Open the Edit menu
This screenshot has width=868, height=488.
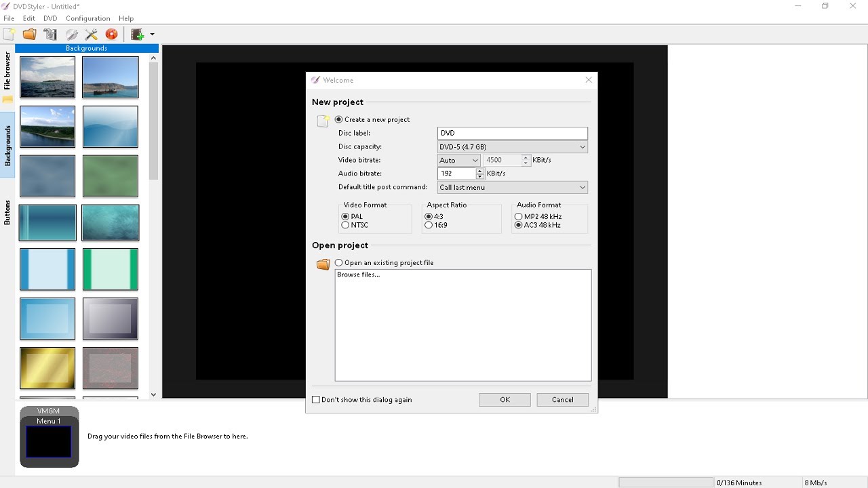28,18
